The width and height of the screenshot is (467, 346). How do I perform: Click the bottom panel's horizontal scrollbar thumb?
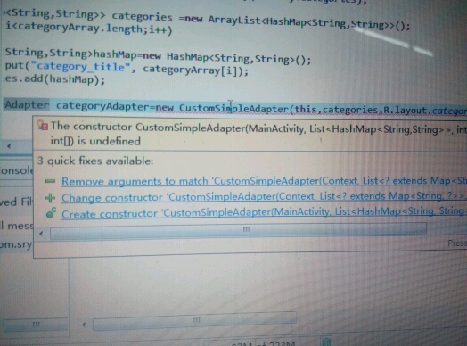(195, 321)
